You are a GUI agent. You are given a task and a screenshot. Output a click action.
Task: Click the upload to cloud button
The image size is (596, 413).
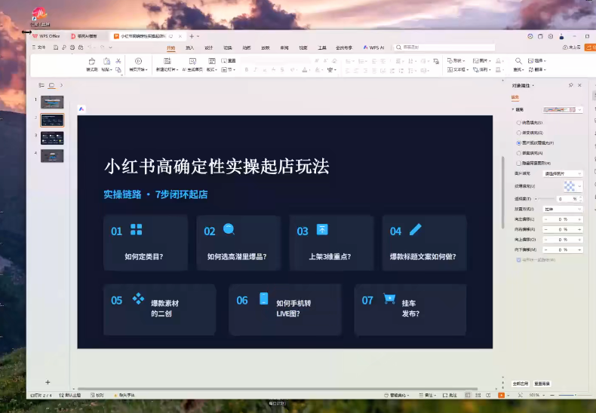[572, 47]
